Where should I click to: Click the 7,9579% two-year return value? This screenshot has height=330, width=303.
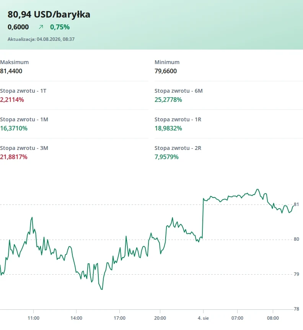pyautogui.click(x=166, y=157)
